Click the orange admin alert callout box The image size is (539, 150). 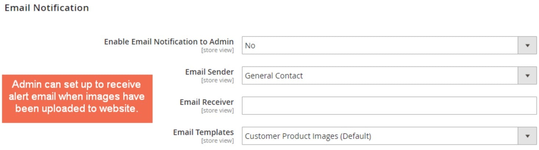pyautogui.click(x=77, y=99)
